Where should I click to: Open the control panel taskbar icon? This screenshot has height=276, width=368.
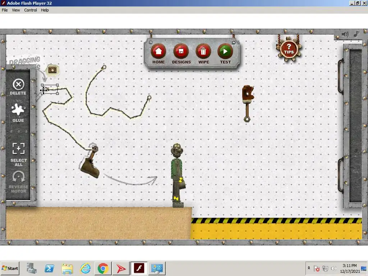pyautogui.click(x=157, y=268)
